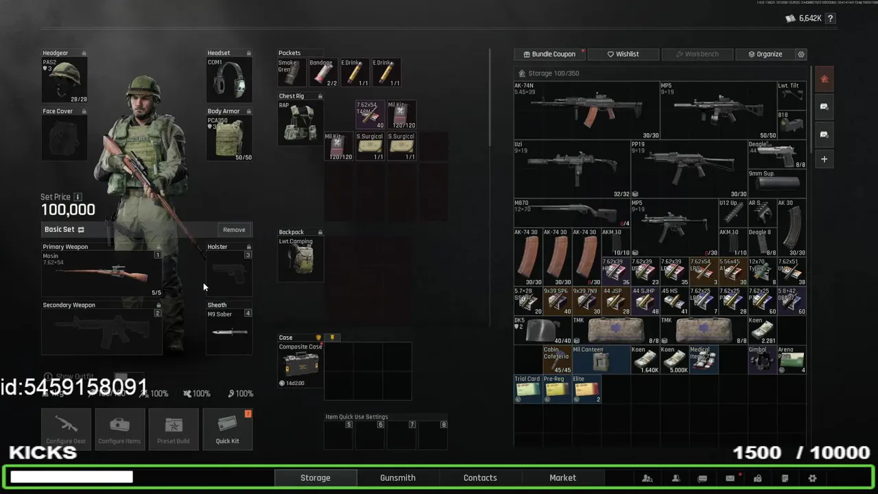
Task: Open the help question mark icon
Action: 830,19
